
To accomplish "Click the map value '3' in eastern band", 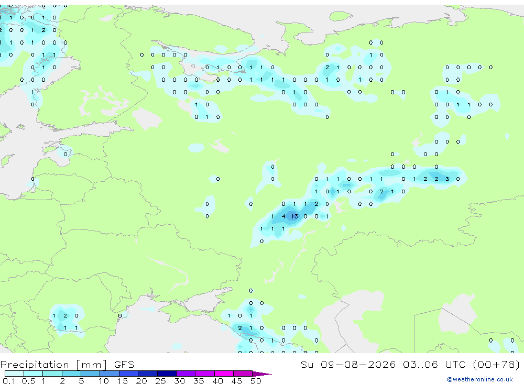I will coord(447,179).
